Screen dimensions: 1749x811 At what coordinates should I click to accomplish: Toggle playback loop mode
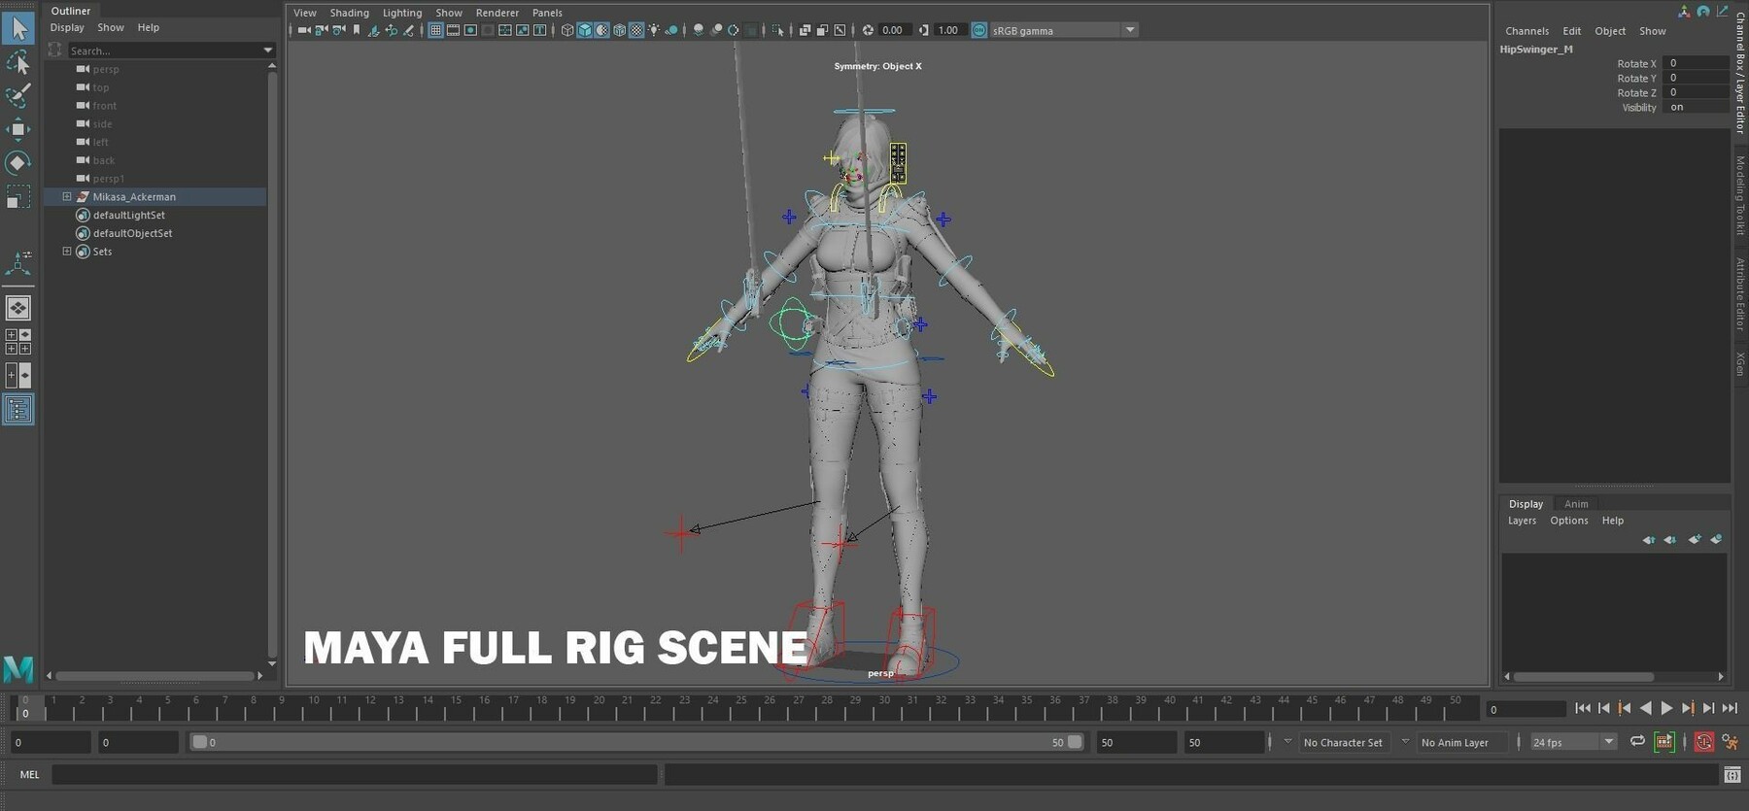(x=1637, y=742)
